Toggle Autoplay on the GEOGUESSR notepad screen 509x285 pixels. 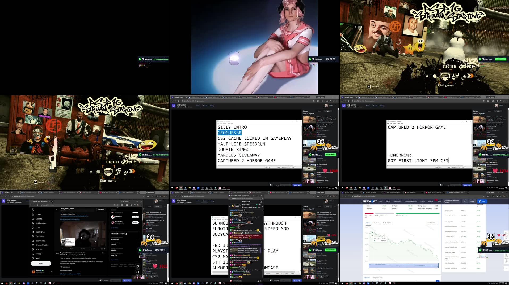point(271,185)
